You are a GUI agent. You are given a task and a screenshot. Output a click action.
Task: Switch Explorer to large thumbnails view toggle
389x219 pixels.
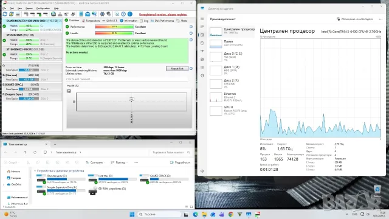[191, 207]
